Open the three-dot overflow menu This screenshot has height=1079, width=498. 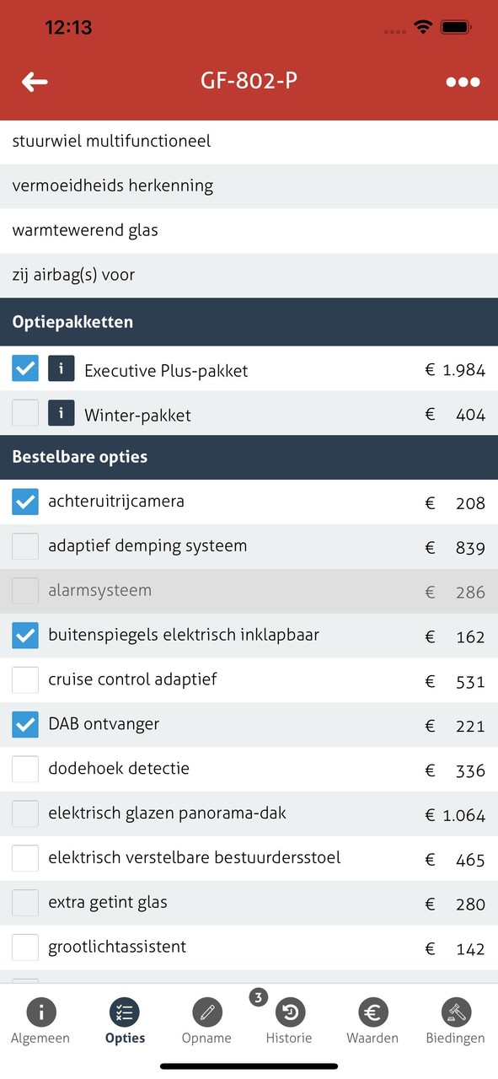[x=462, y=82]
